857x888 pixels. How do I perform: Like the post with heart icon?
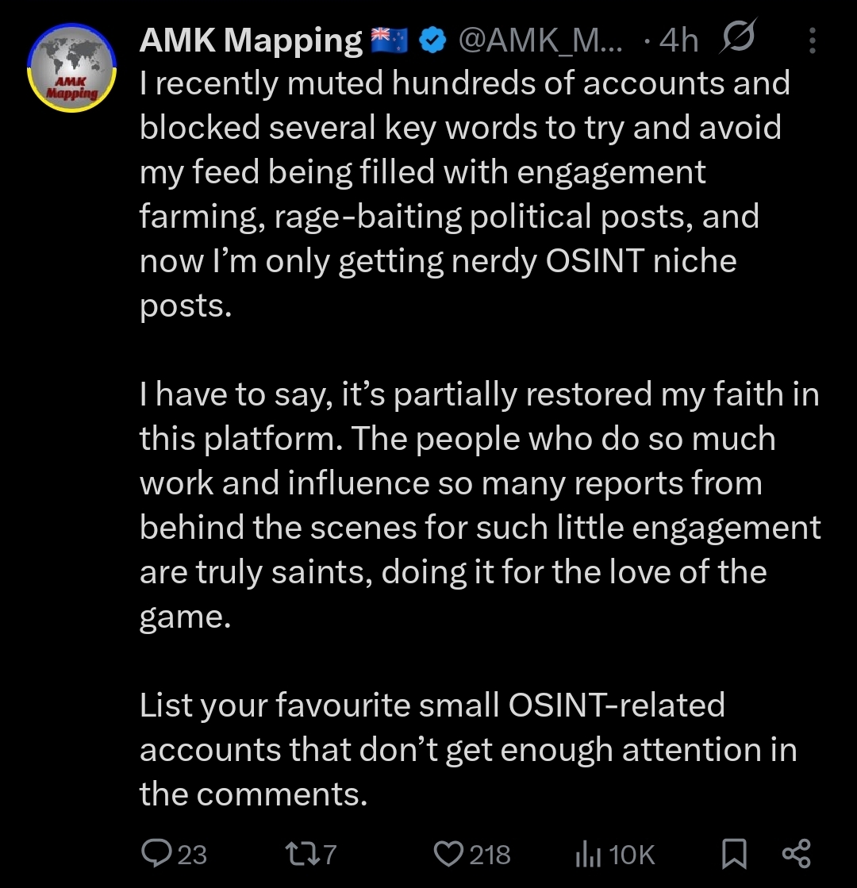(448, 854)
